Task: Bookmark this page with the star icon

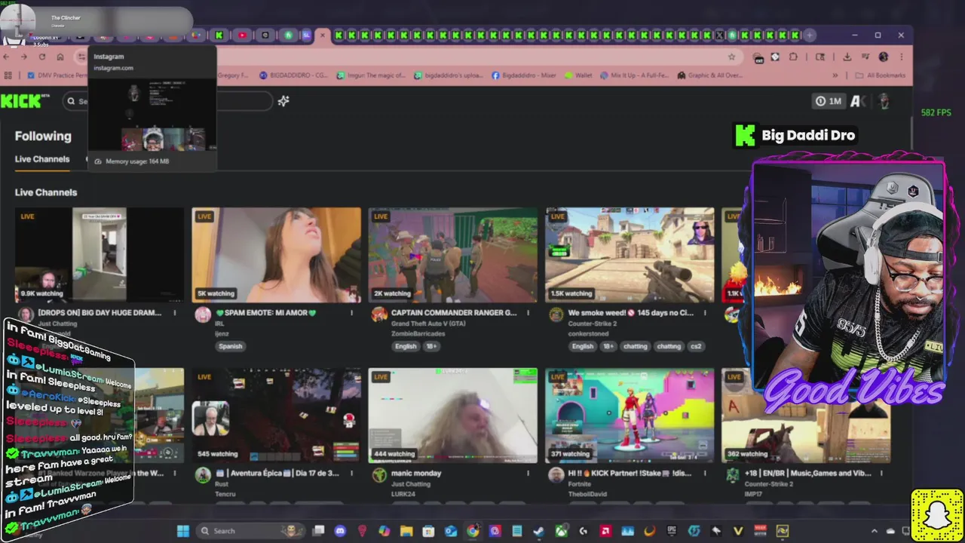Action: point(731,57)
